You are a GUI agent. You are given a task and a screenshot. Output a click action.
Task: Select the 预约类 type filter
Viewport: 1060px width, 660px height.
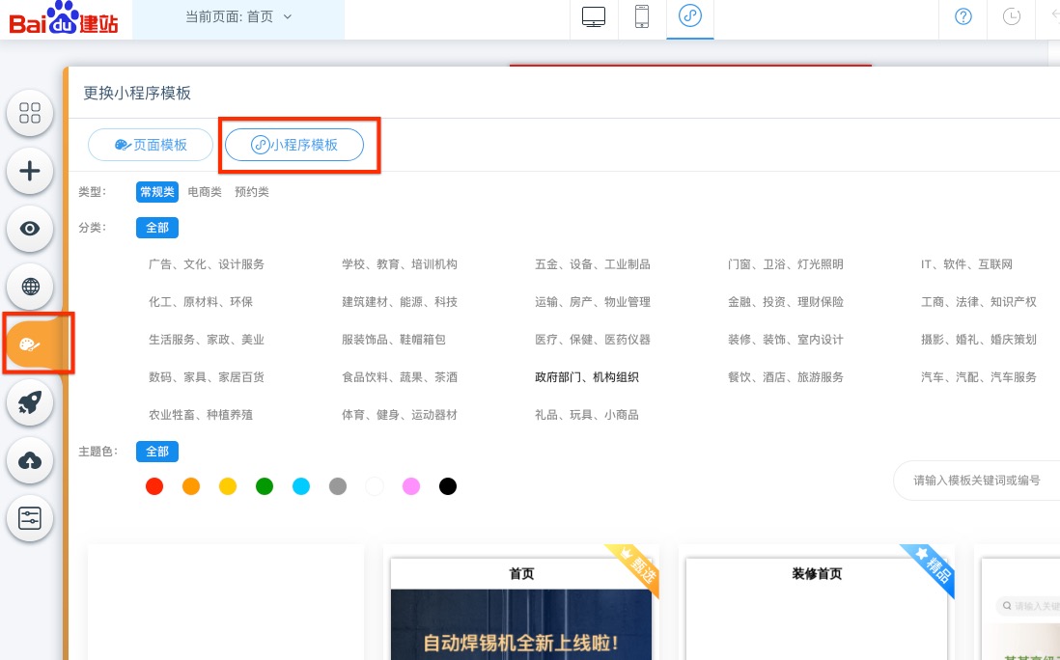(252, 192)
